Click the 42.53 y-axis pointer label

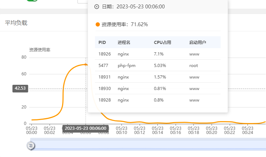point(20,88)
